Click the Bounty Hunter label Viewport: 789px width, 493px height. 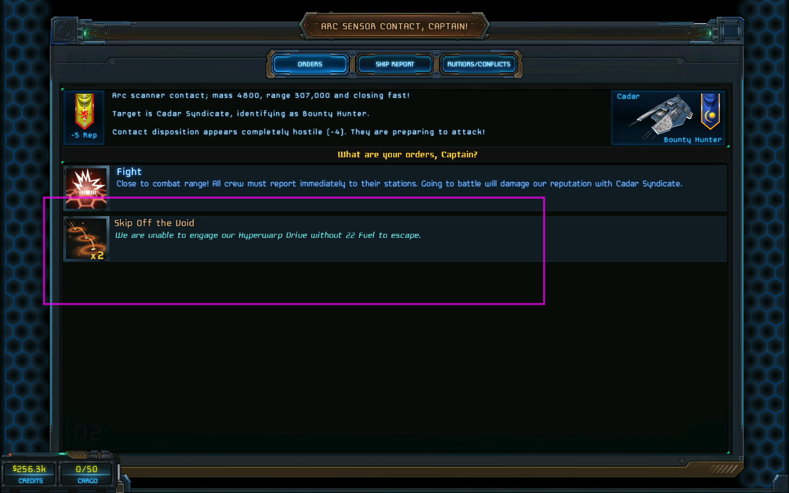[692, 140]
